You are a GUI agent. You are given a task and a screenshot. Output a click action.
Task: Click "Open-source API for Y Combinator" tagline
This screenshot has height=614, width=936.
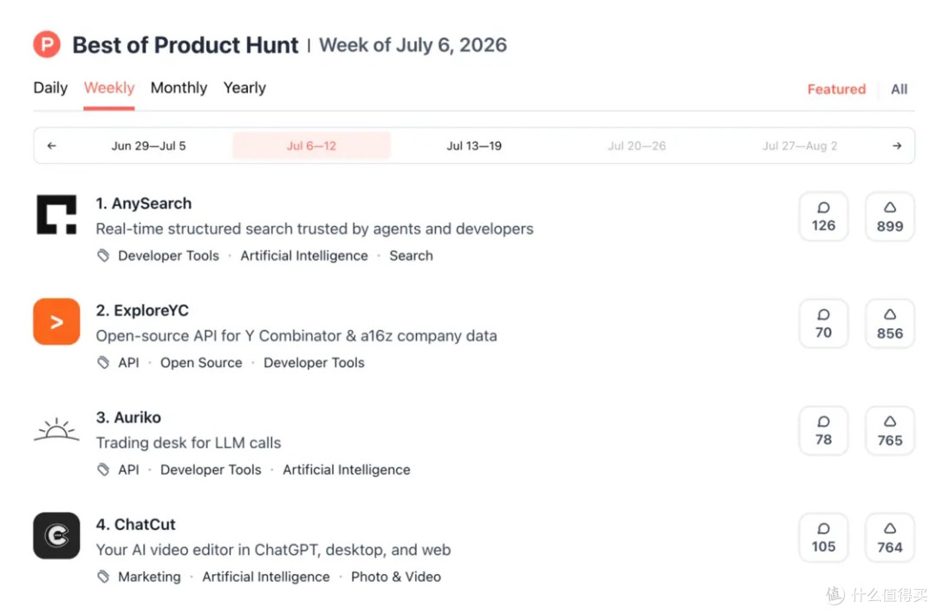pyautogui.click(x=296, y=335)
